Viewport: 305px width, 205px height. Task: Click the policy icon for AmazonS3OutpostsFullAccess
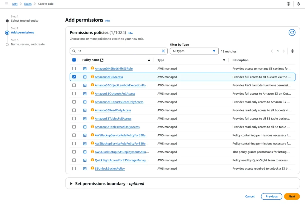(92, 93)
